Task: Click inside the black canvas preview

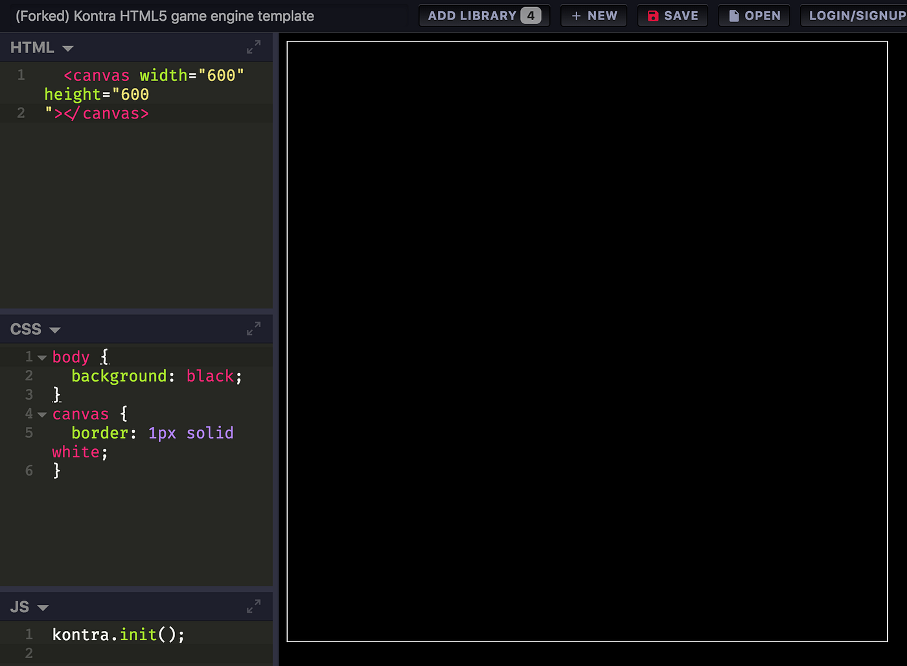Action: coord(587,341)
